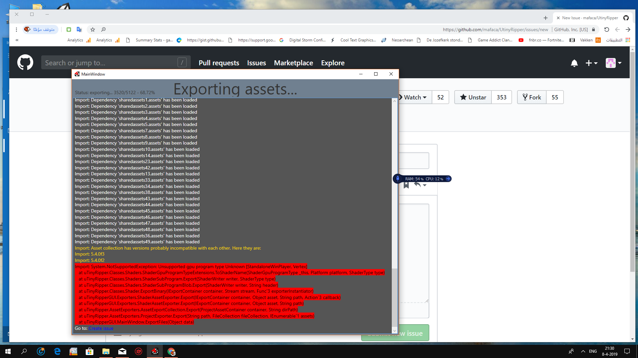Open the Watch options dropdown
Image resolution: width=638 pixels, height=358 pixels.
click(x=414, y=97)
